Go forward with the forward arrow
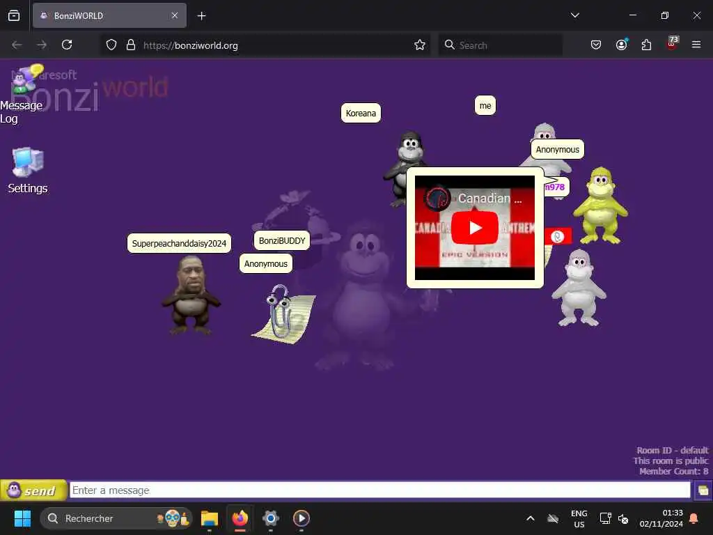713x535 pixels. (x=42, y=45)
